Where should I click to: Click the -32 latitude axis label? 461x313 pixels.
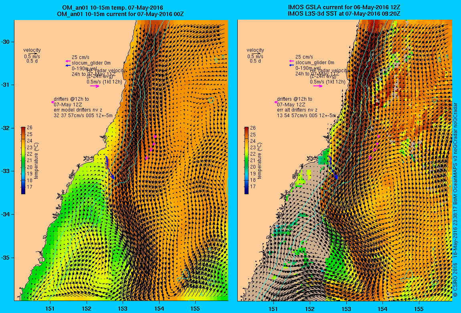tap(6, 128)
